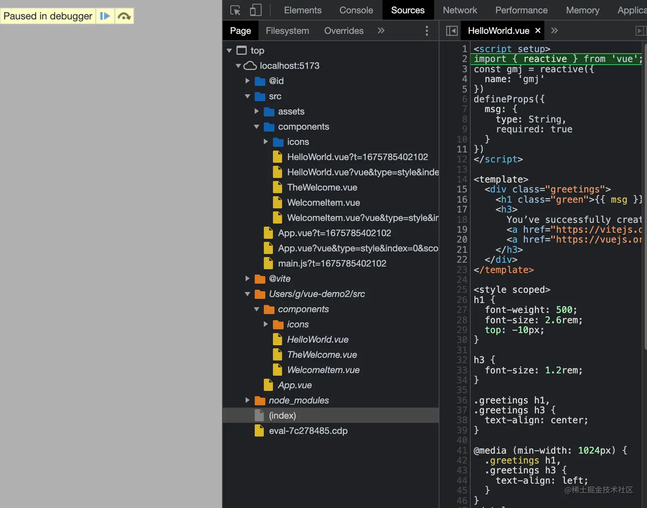
Task: Click line number 15 gutter to set breakpoint
Action: [x=462, y=189]
